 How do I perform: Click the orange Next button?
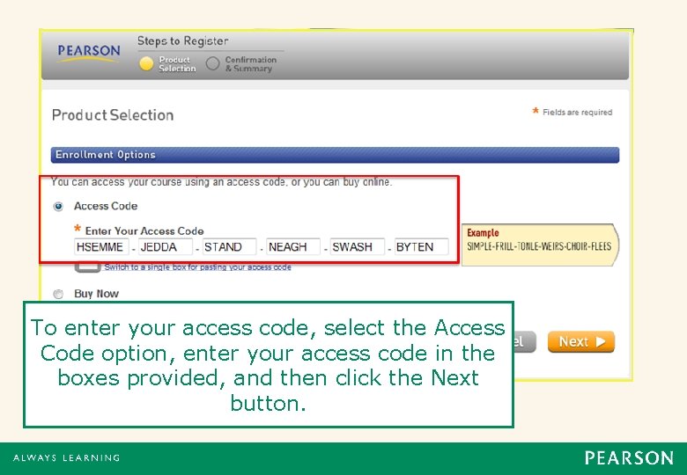581,341
